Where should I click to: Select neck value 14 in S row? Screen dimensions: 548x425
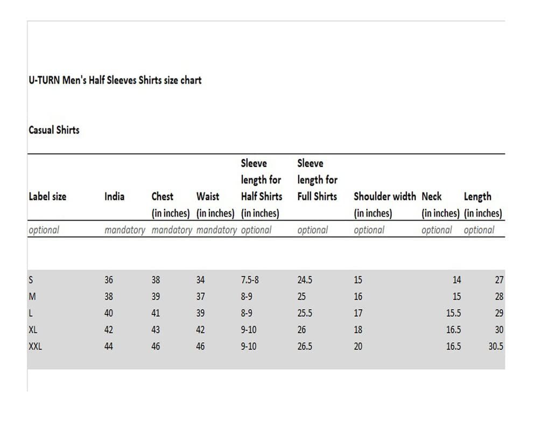pos(456,280)
